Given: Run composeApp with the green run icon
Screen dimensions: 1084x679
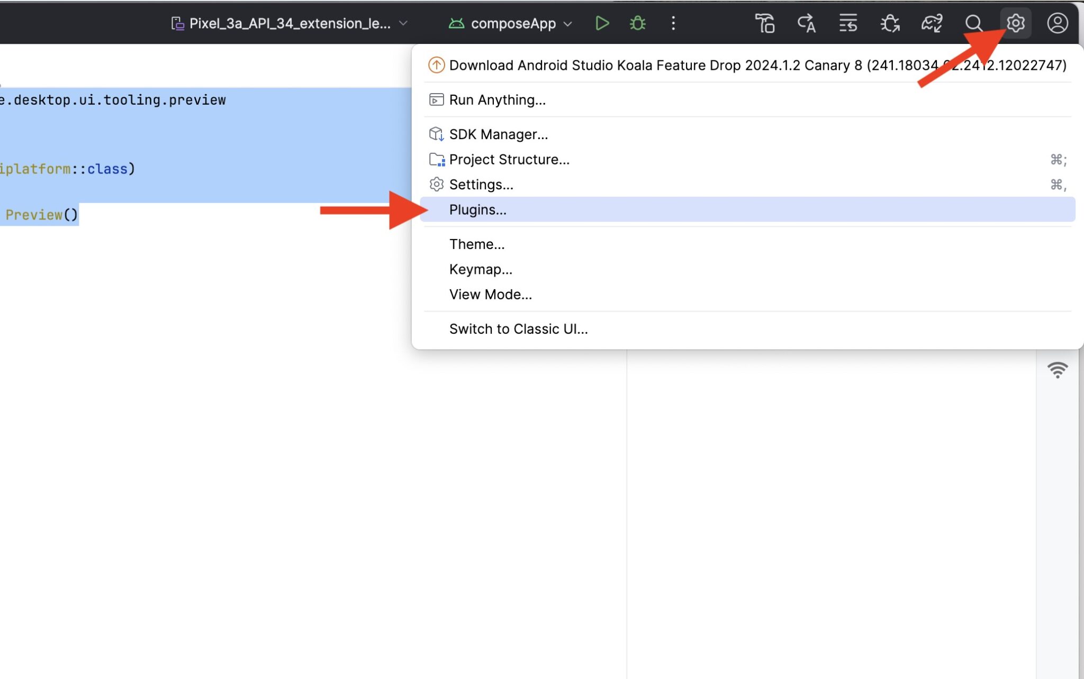Looking at the screenshot, I should [602, 23].
